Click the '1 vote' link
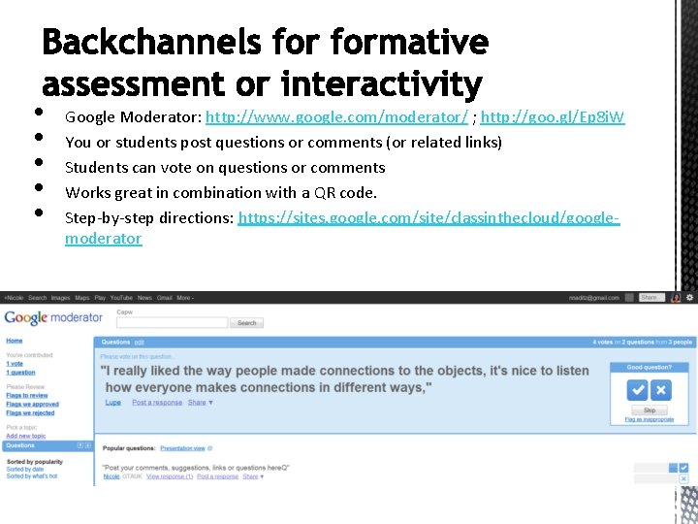Screen dimensions: 698x524 15,364
